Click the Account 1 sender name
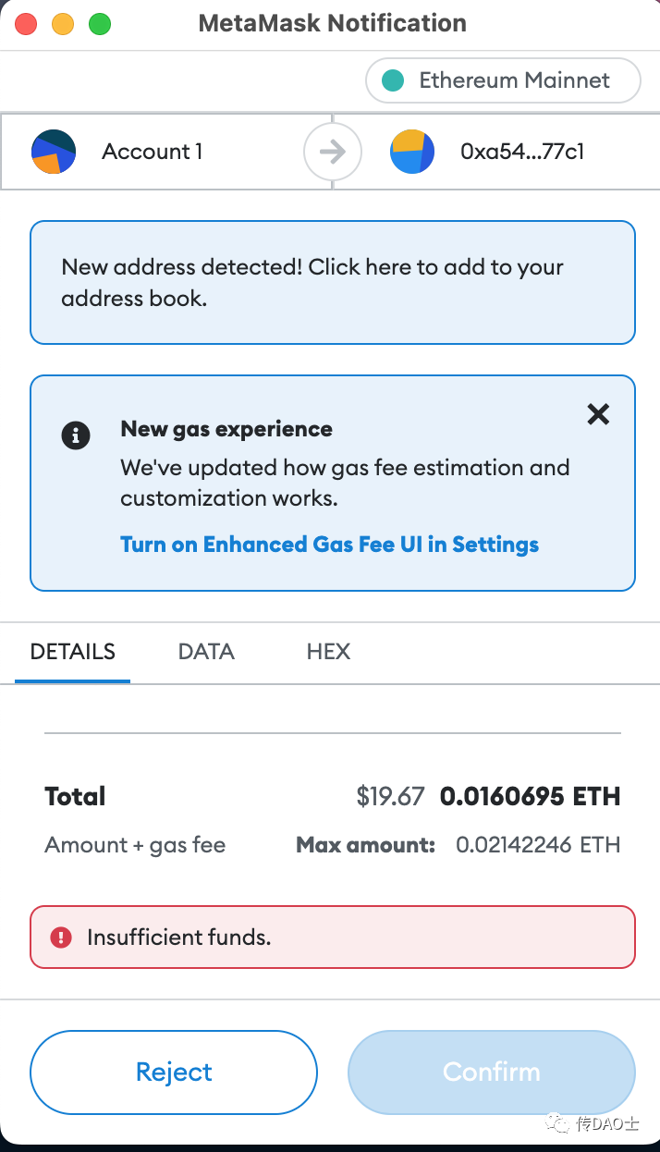 tap(153, 152)
